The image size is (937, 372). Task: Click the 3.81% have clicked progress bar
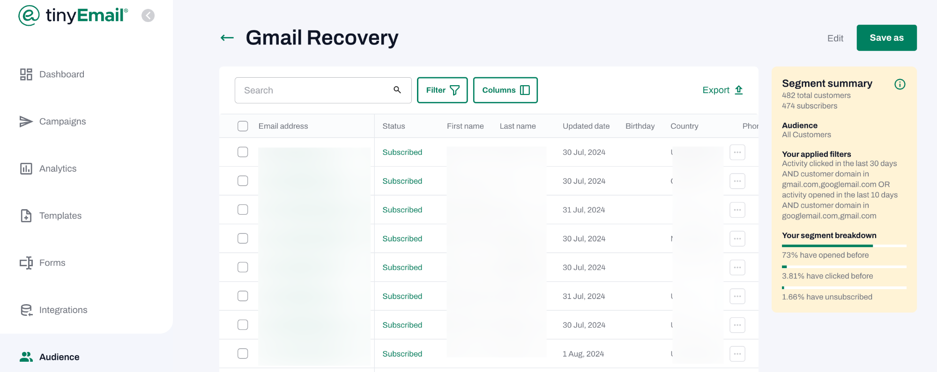pos(844,267)
